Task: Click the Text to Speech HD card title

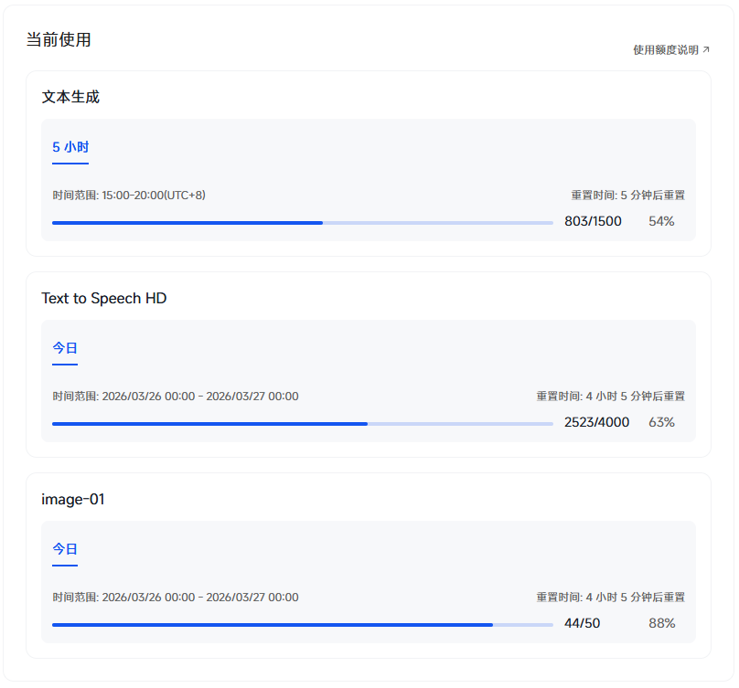Action: pos(104,298)
